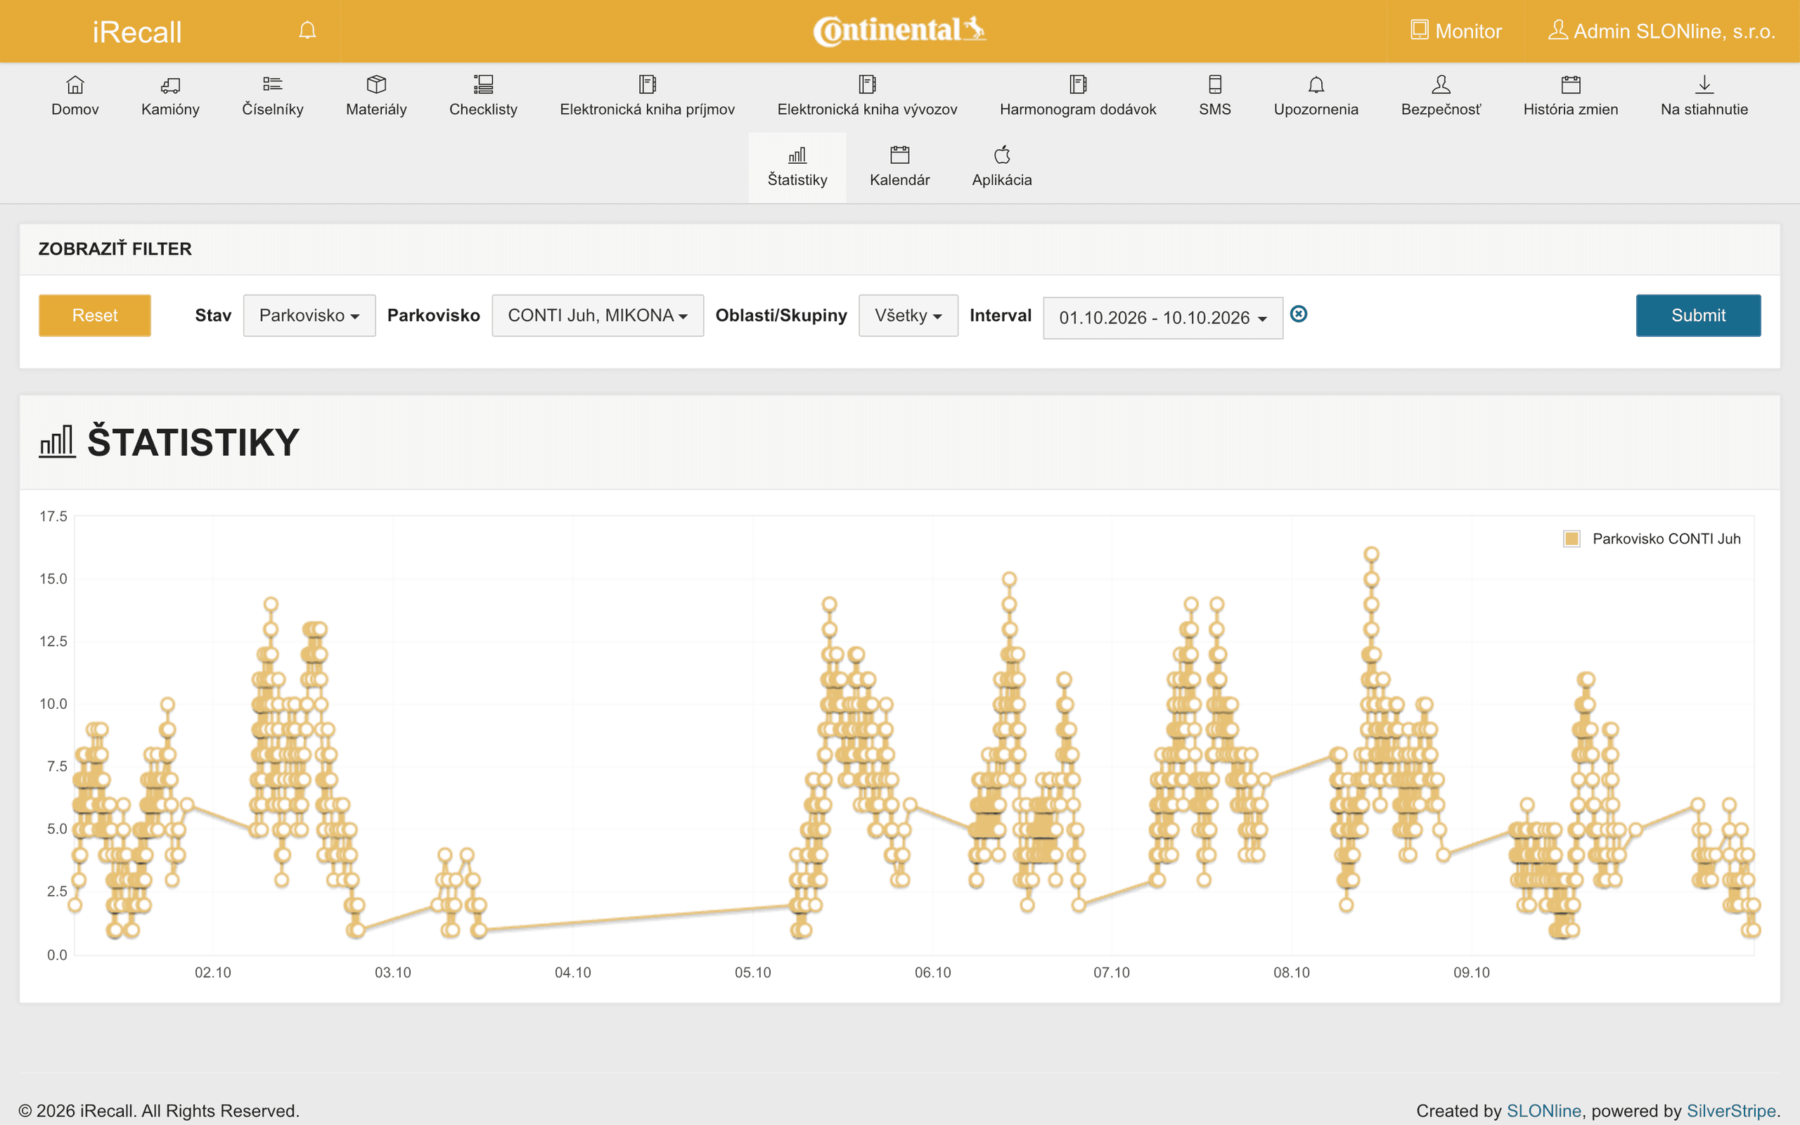Image resolution: width=1800 pixels, height=1125 pixels.
Task: Open Admin SLONline, s.r.o. user menu
Action: pyautogui.click(x=1661, y=31)
